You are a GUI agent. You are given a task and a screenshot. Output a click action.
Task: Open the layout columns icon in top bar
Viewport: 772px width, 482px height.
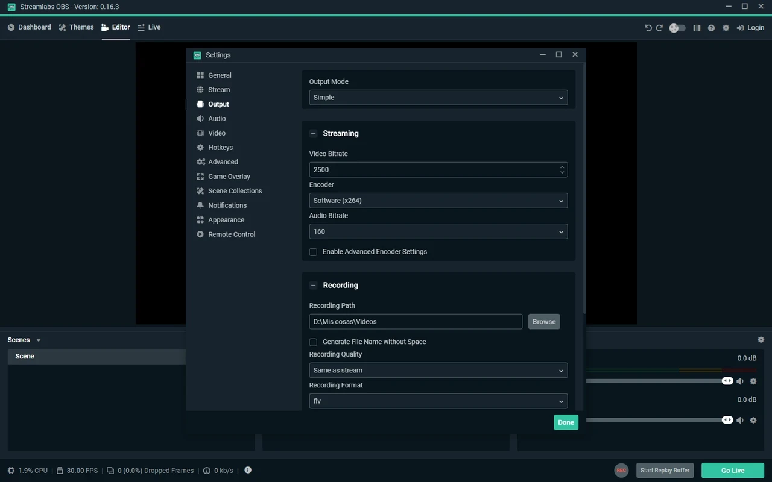tap(697, 28)
